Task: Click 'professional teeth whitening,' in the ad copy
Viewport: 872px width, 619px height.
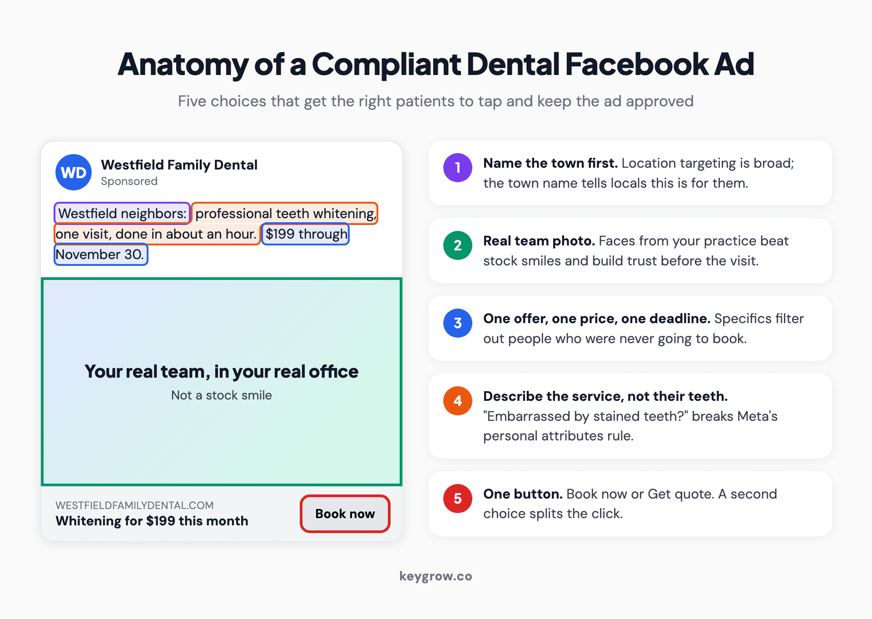Action: [285, 213]
